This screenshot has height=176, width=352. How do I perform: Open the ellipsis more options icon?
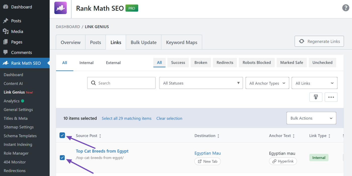click(x=331, y=97)
